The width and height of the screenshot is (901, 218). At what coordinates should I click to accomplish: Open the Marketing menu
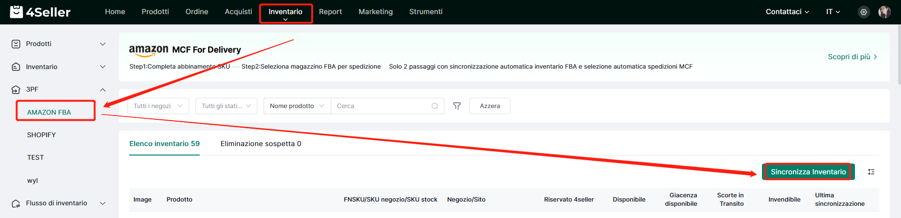click(375, 12)
